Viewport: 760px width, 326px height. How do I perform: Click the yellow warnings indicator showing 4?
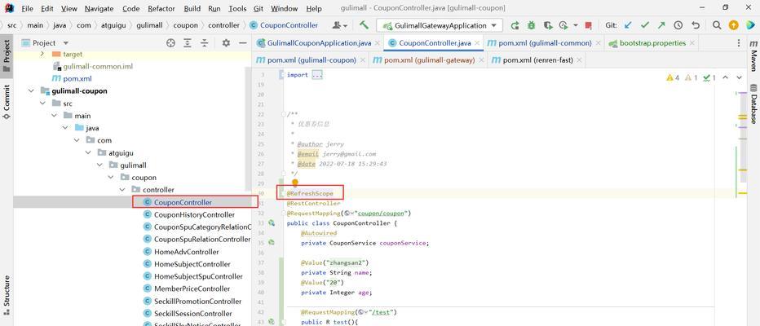[673, 77]
